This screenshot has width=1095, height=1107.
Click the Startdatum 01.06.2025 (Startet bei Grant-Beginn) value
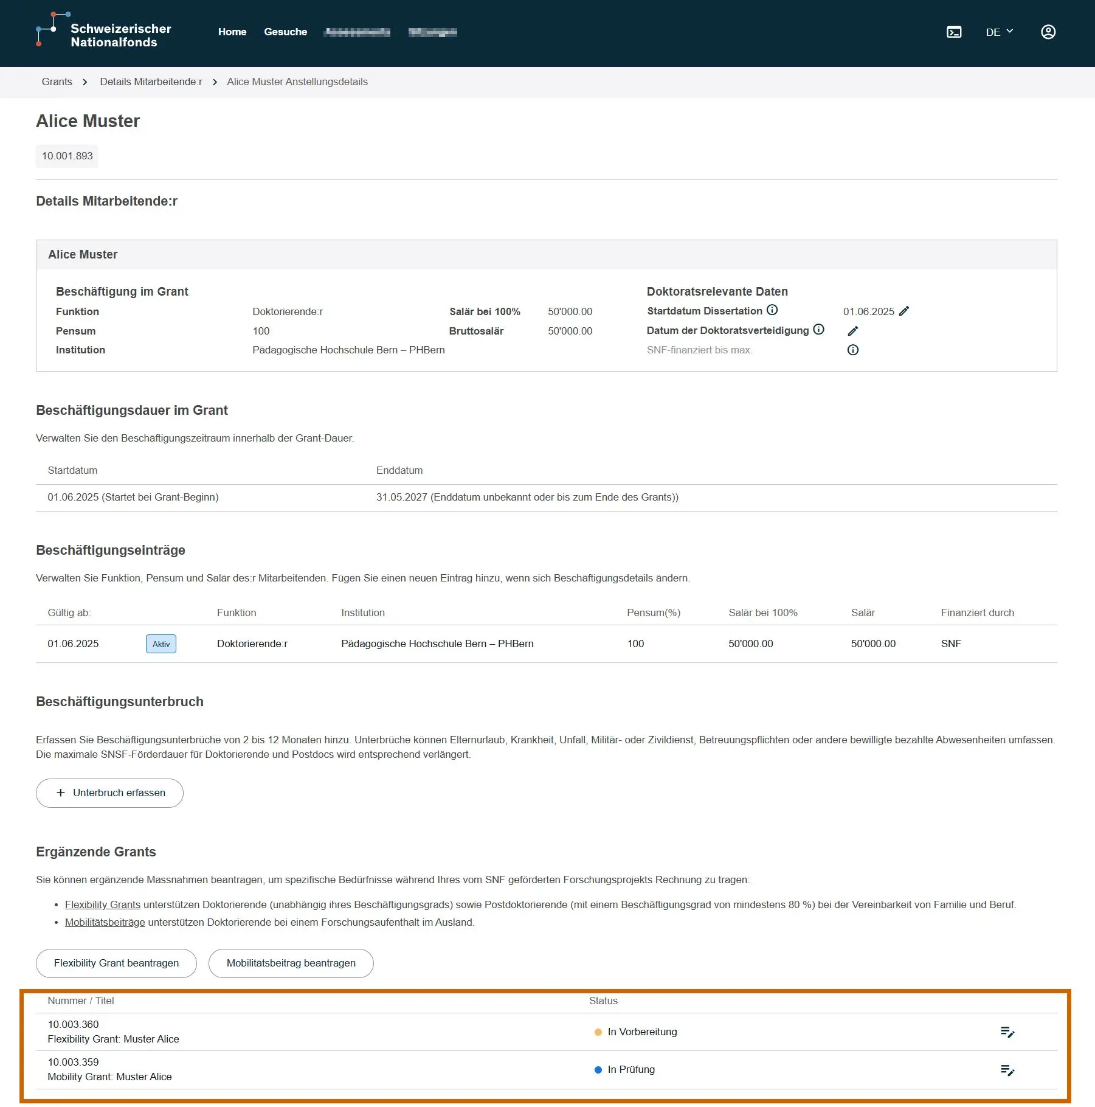133,498
